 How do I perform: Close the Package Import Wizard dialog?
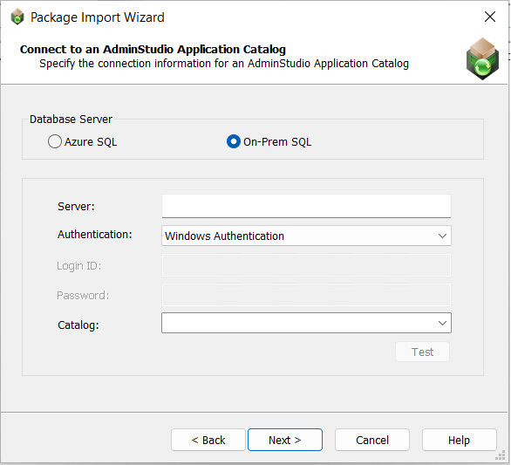click(x=490, y=17)
